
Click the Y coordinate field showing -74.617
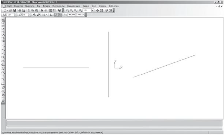pos(80,15)
